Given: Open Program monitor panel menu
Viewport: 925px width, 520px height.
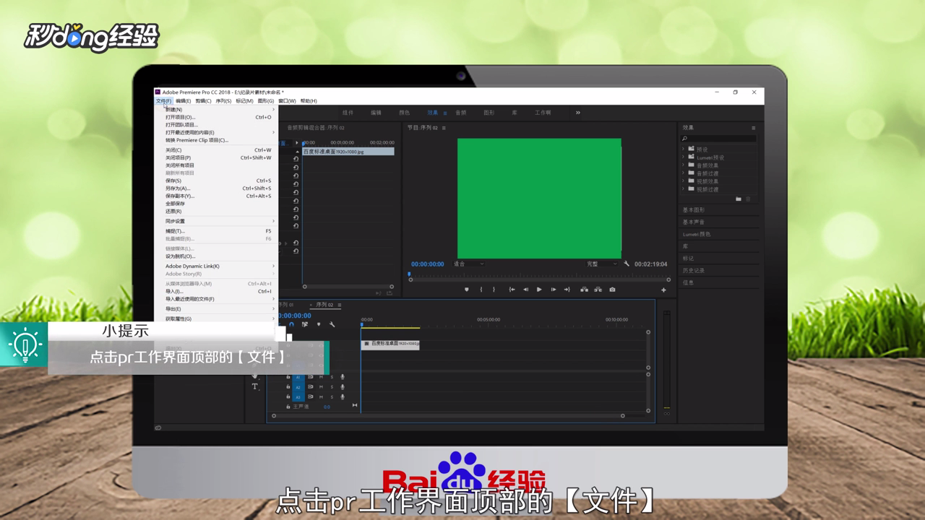Looking at the screenshot, I should click(444, 128).
